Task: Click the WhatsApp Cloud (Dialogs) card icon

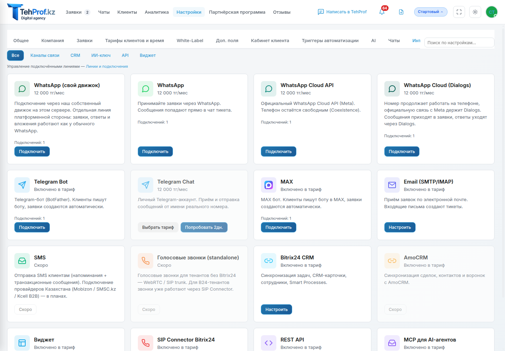Action: click(392, 89)
